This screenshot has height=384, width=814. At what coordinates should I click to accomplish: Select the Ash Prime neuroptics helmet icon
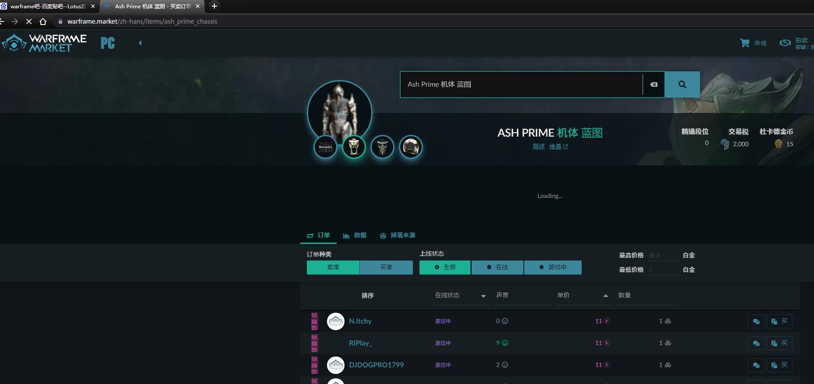coord(411,147)
